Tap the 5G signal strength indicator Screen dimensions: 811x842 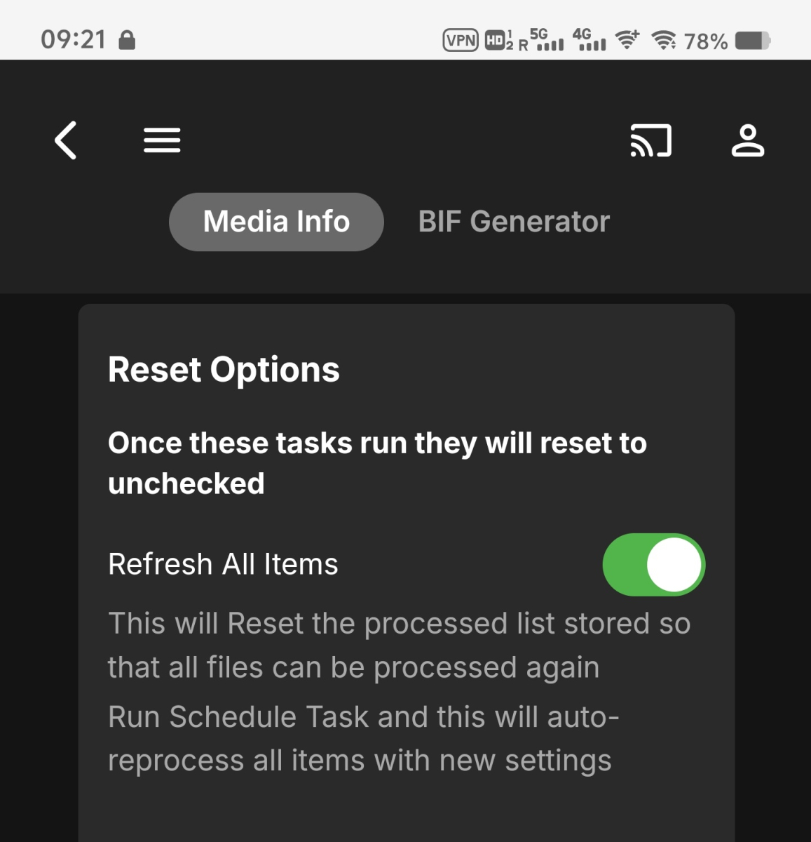click(548, 41)
